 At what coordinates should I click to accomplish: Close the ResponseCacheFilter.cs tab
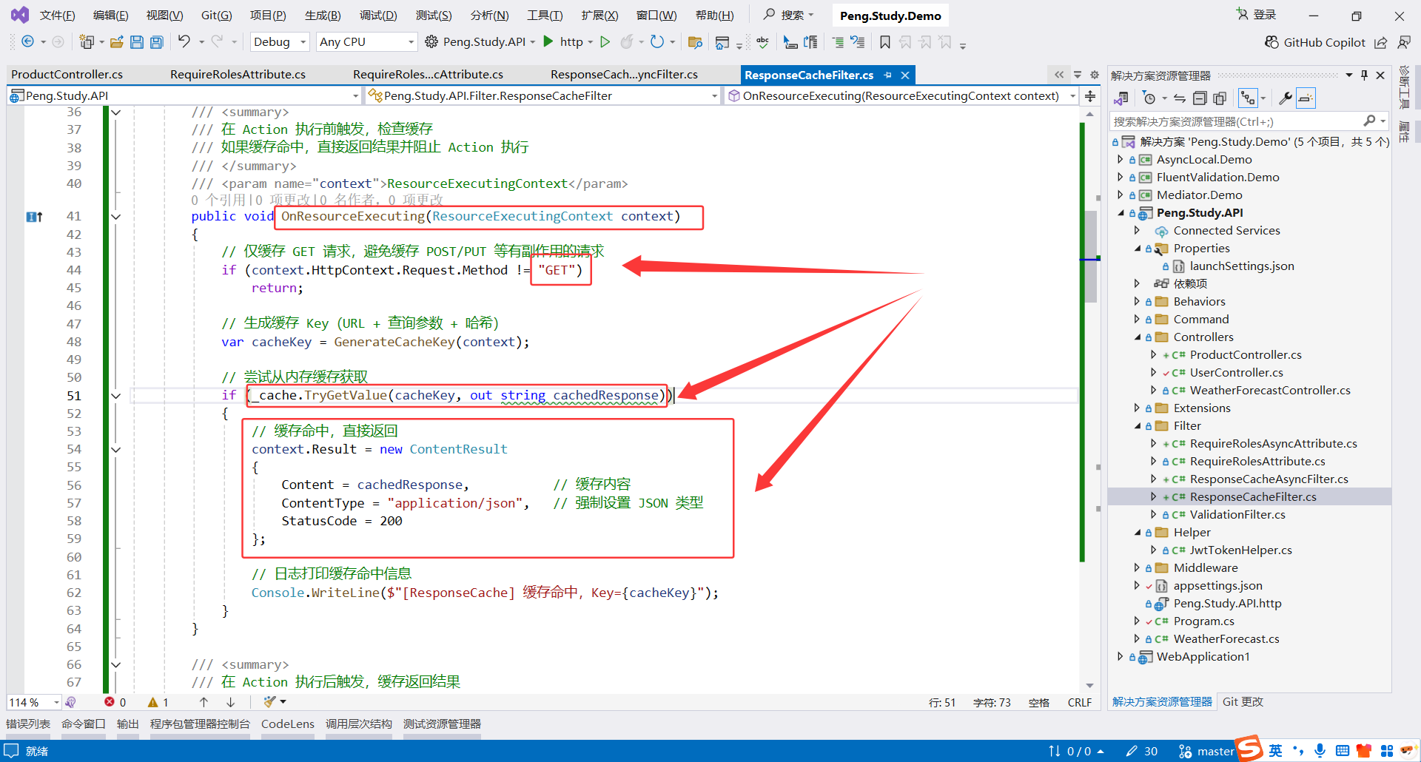[904, 75]
